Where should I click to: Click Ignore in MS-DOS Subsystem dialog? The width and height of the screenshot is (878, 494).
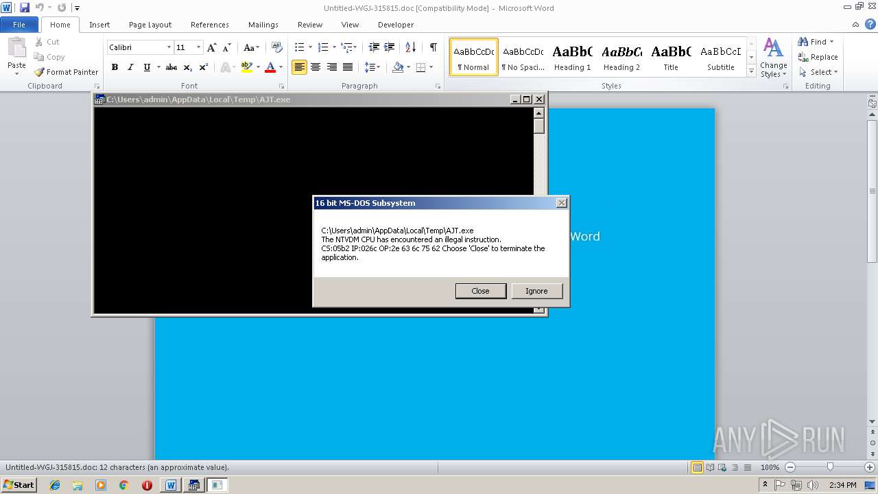tap(536, 291)
